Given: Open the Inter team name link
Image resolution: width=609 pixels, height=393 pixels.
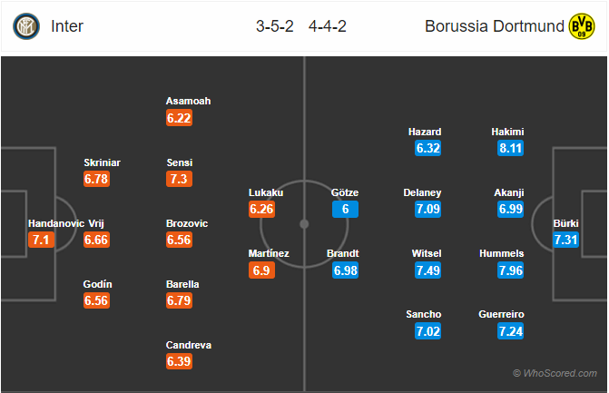Looking at the screenshot, I should (x=67, y=26).
